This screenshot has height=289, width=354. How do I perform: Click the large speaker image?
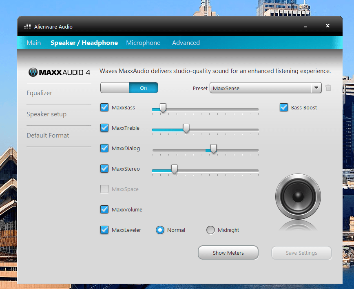298,197
